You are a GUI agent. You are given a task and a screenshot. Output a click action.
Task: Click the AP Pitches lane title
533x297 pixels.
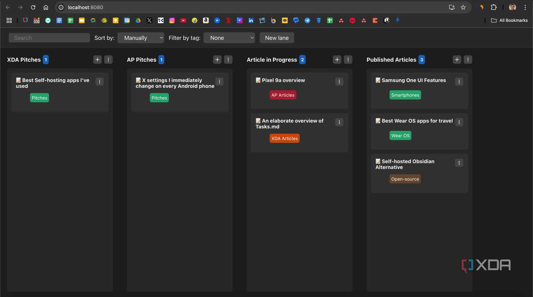[141, 60]
